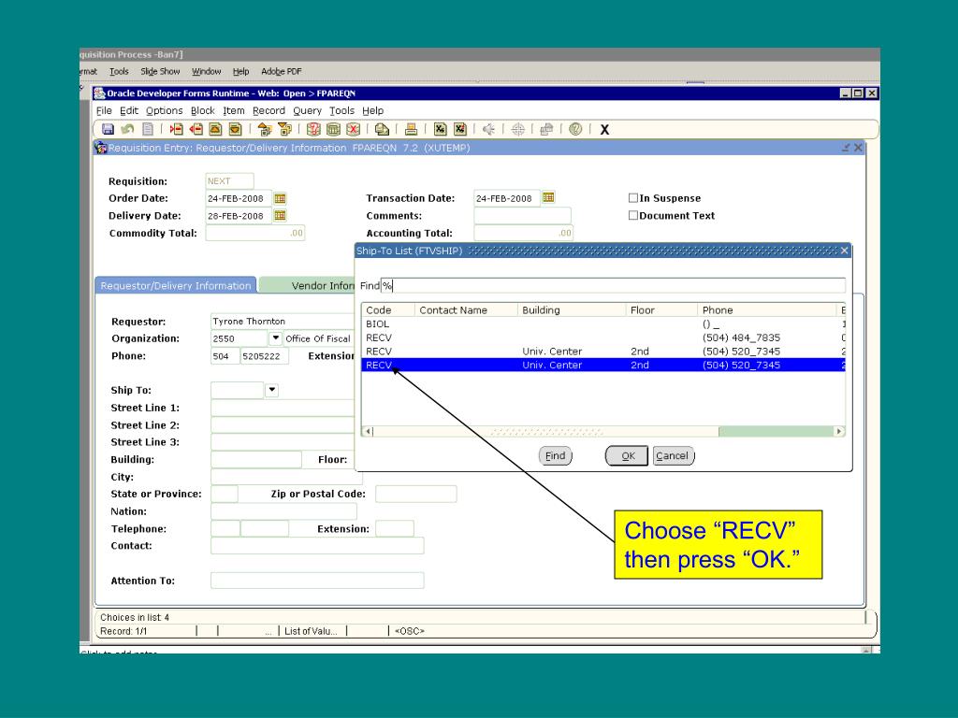
Task: Click the Cancel Query toolbar icon
Action: click(x=353, y=129)
